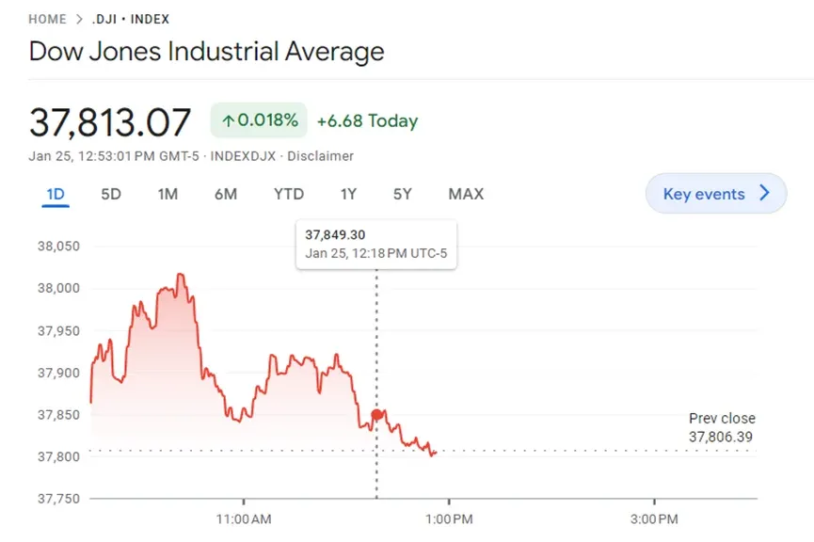This screenshot has width=814, height=542.
Task: Click the Prev close 37,806.39 label
Action: coord(722,428)
